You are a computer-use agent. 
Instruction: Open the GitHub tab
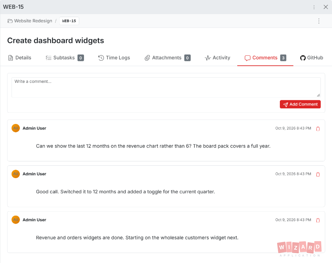pyautogui.click(x=312, y=58)
